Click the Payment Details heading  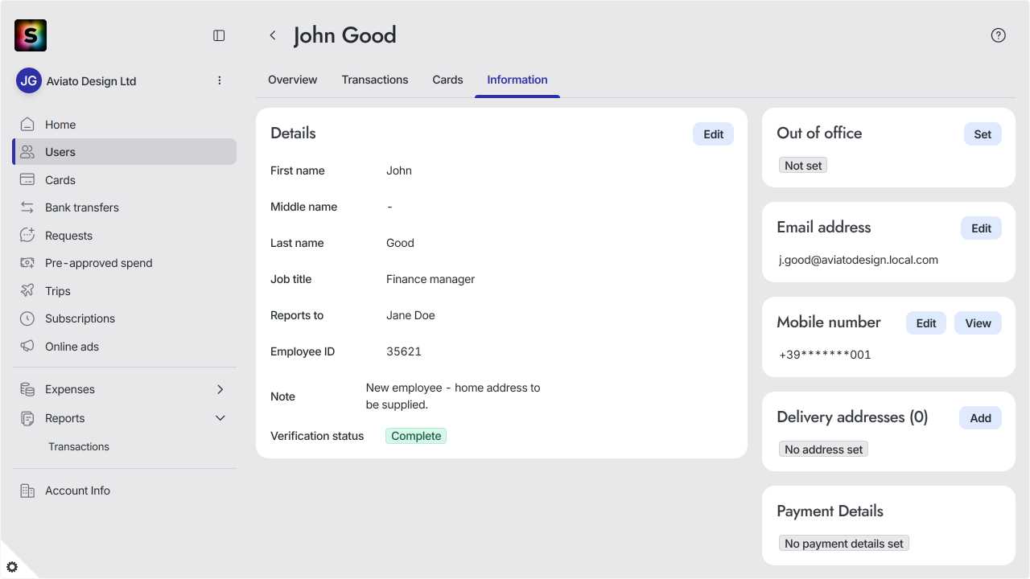click(830, 511)
